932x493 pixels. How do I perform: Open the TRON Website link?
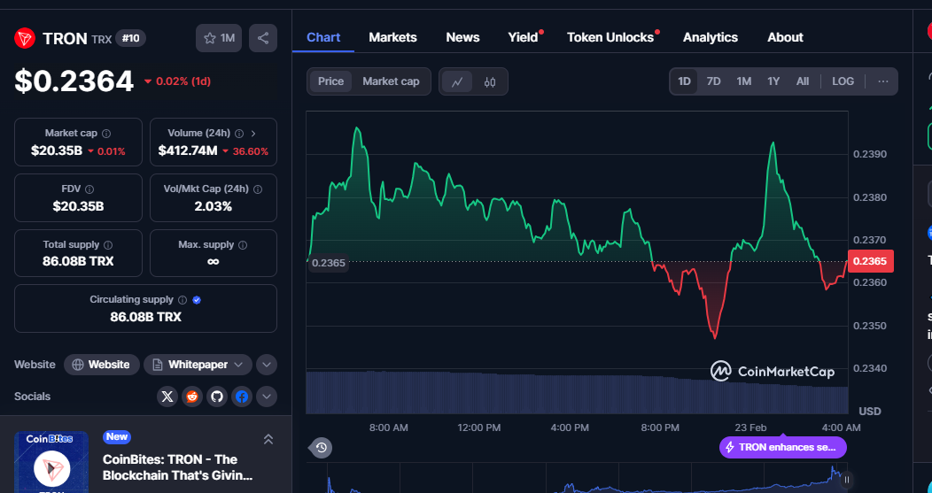pos(102,365)
